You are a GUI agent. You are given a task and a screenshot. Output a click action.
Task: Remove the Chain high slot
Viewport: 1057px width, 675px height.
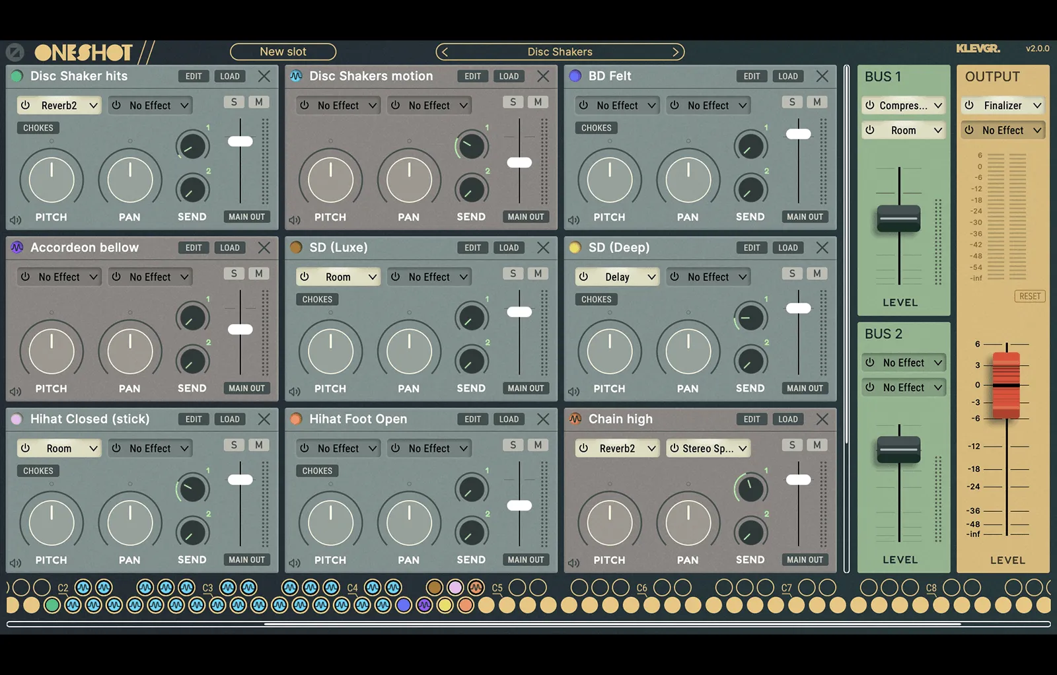(822, 419)
